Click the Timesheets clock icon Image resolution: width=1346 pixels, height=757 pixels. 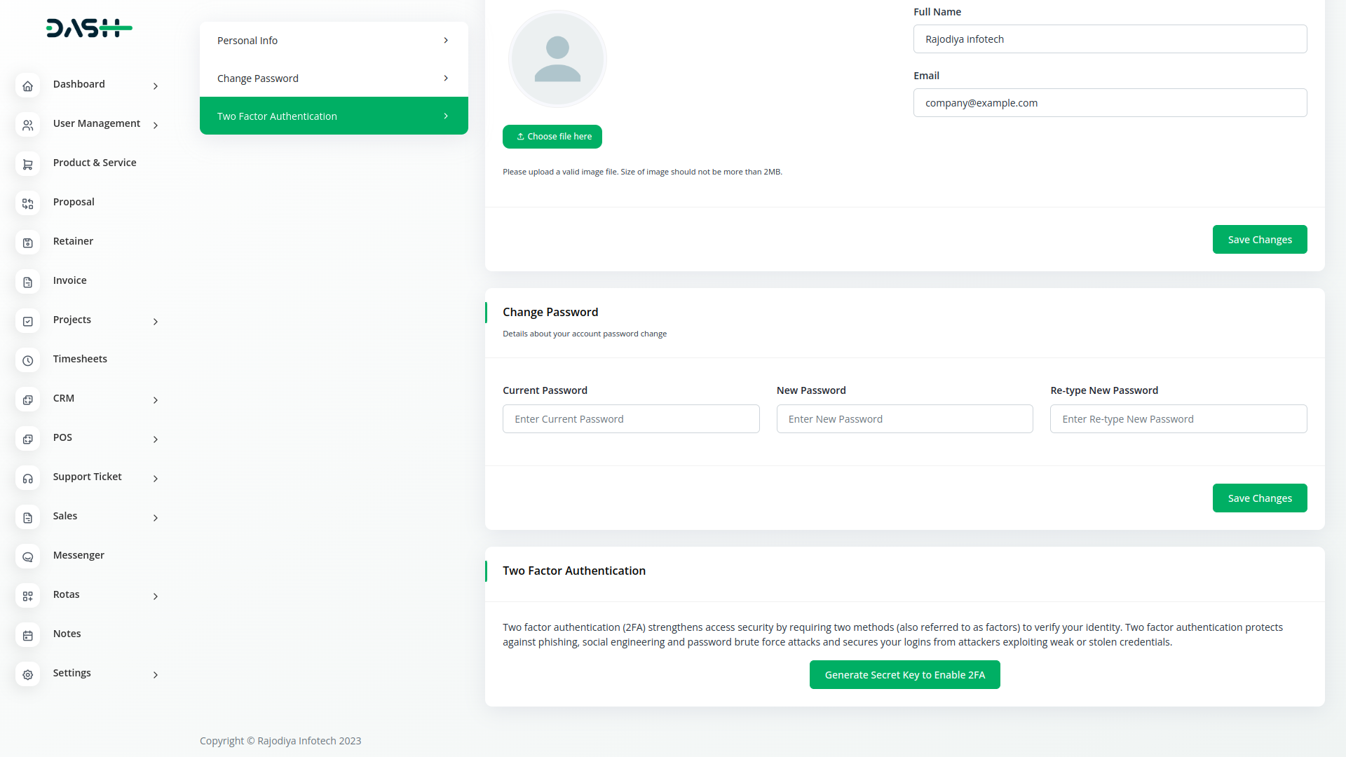click(x=27, y=360)
